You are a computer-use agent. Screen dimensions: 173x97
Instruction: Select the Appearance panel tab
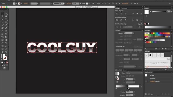[148, 72]
